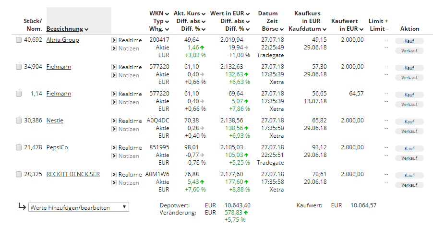This screenshot has height=228, width=433.
Task: Click the total Kaufwert value 10.064,57
Action: pos(363,205)
